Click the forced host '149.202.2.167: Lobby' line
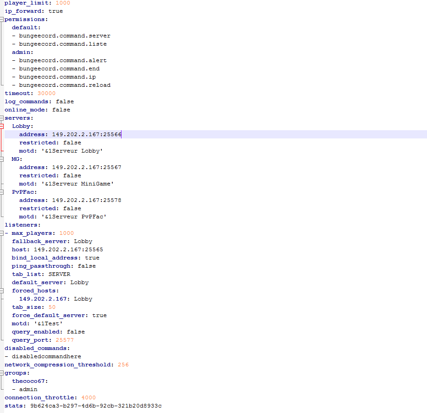The image size is (427, 413). (x=56, y=299)
